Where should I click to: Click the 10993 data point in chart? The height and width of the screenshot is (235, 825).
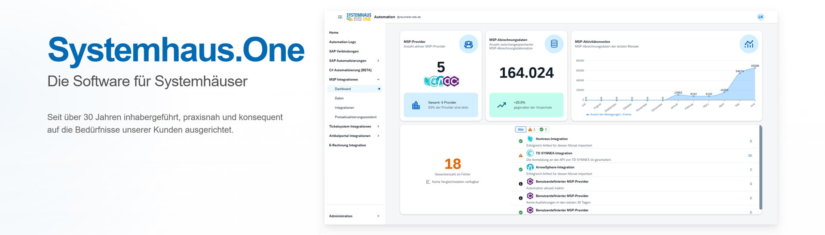(678, 95)
